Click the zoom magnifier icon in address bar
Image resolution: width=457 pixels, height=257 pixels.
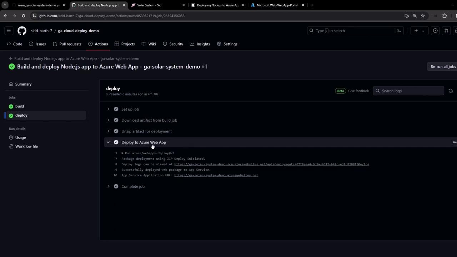click(415, 16)
